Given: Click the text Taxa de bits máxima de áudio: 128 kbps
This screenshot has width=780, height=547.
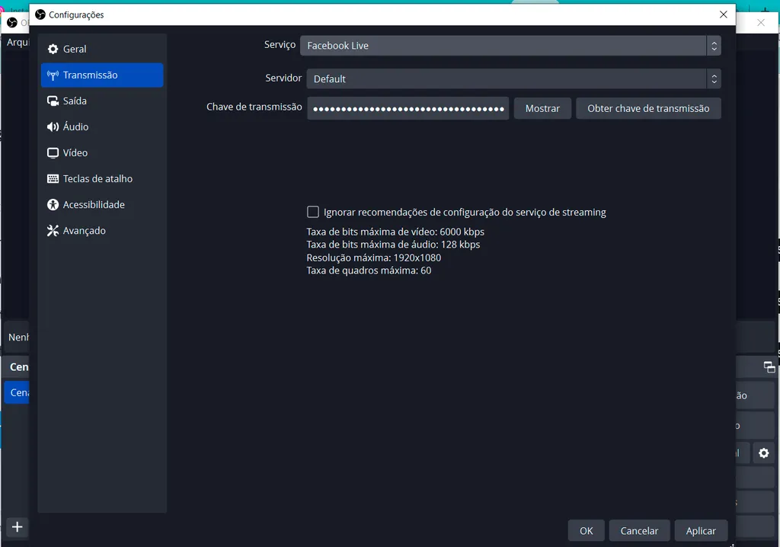Looking at the screenshot, I should pos(393,245).
